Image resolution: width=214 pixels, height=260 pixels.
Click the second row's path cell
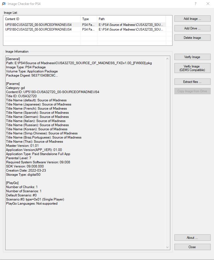(x=131, y=29)
